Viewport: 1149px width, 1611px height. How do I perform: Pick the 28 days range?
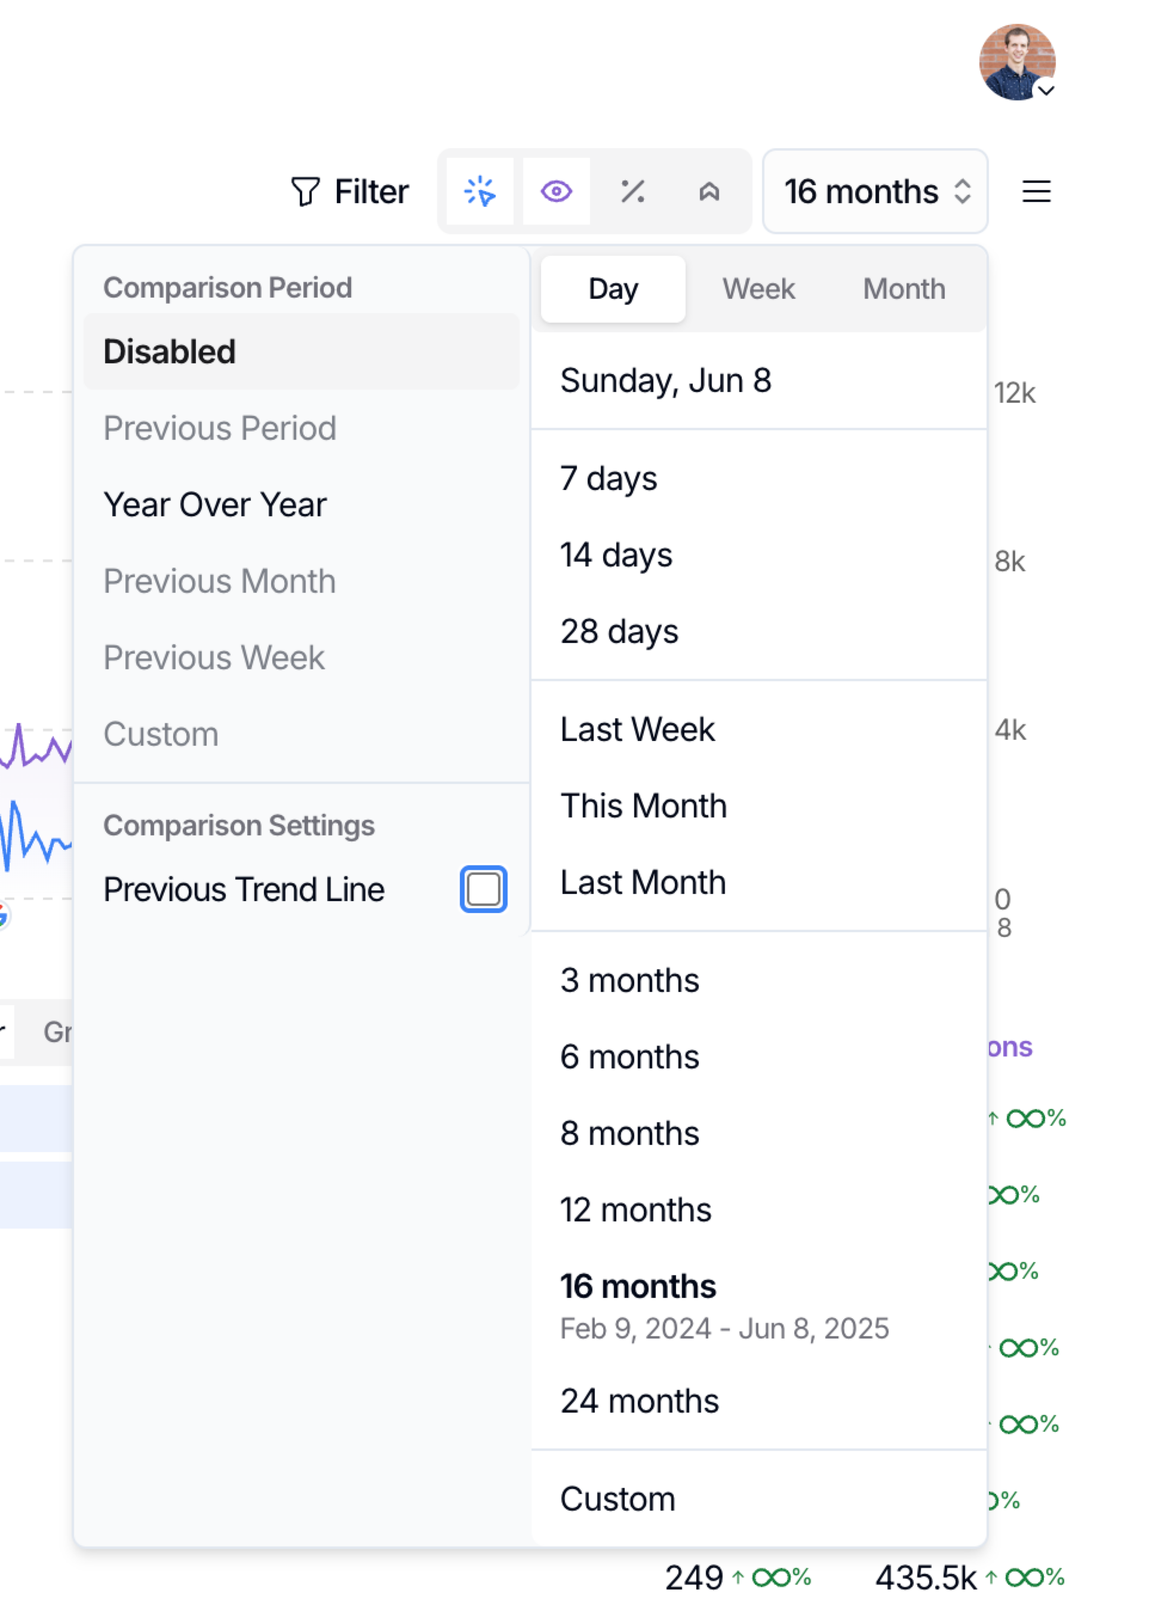(619, 632)
